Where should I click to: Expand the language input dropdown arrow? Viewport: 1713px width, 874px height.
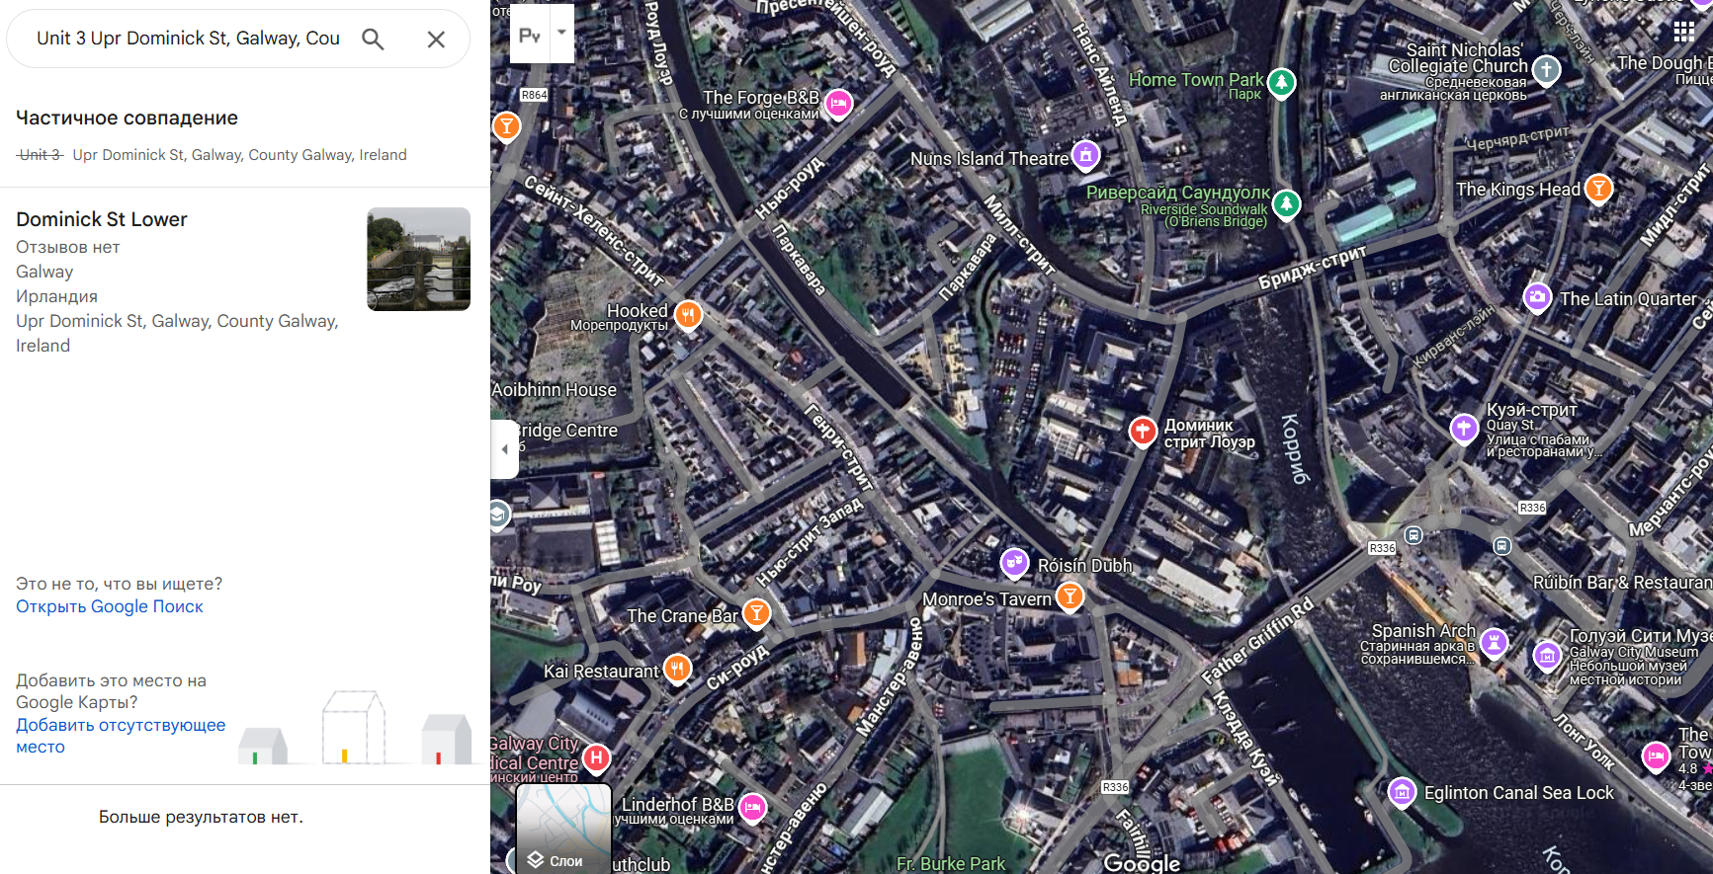[561, 33]
